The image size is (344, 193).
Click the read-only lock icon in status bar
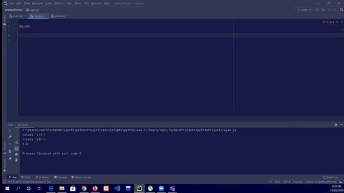click(x=340, y=182)
